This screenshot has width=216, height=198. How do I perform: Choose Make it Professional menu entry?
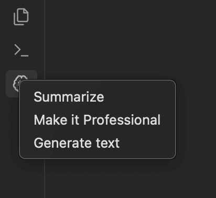tap(97, 120)
